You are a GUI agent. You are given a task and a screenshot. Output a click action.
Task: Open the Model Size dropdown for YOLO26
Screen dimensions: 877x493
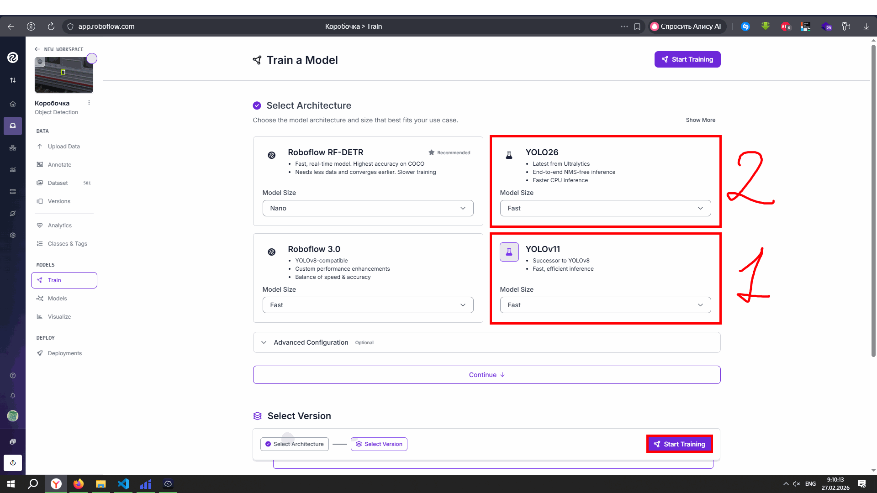click(605, 208)
